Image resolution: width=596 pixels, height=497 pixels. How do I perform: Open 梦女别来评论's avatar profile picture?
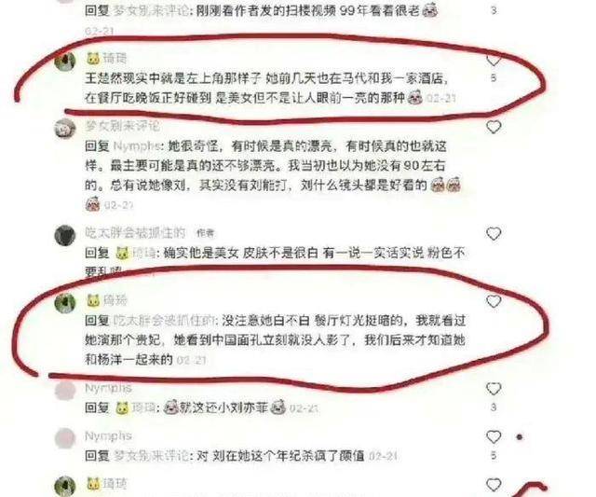65,129
